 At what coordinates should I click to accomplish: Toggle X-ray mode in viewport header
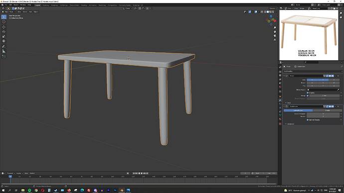(262, 12)
